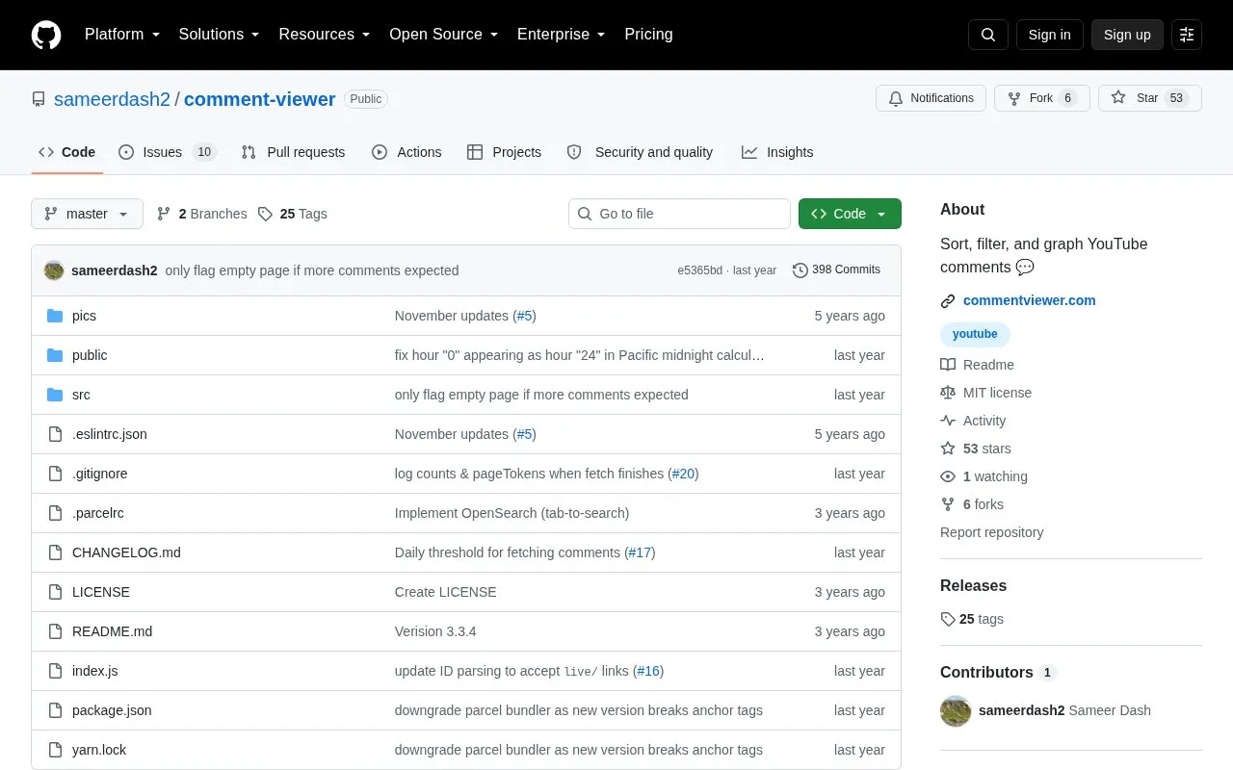
Task: Expand the Open Source dropdown menu
Action: [x=443, y=35]
